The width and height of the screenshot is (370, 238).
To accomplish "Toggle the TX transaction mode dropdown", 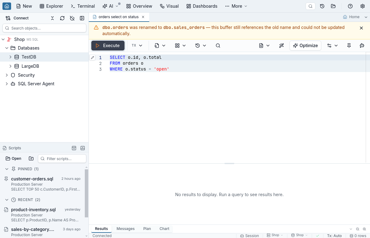I will [137, 46].
